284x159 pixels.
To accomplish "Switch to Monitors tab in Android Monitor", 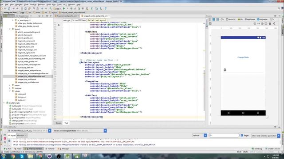I will (x=21, y=136).
